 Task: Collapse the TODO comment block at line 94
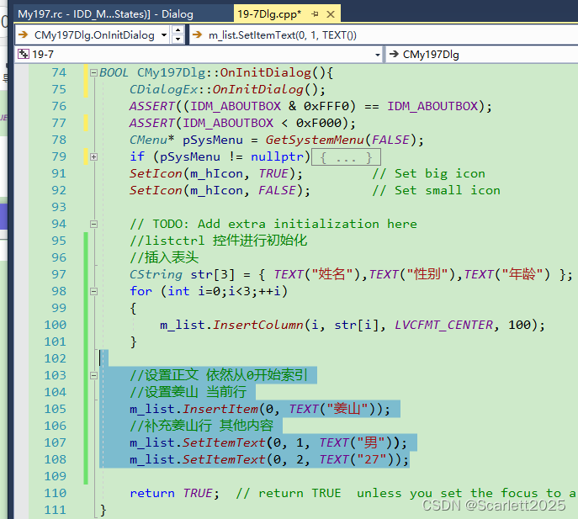coord(93,224)
